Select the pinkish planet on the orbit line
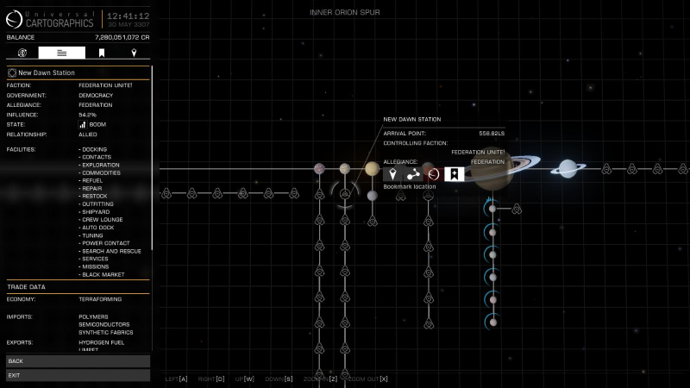690x388 pixels. tap(319, 168)
